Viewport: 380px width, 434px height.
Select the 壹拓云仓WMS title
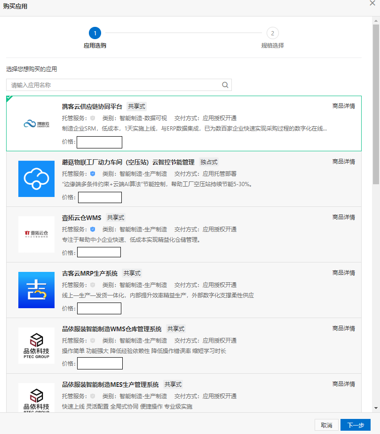[81, 218]
